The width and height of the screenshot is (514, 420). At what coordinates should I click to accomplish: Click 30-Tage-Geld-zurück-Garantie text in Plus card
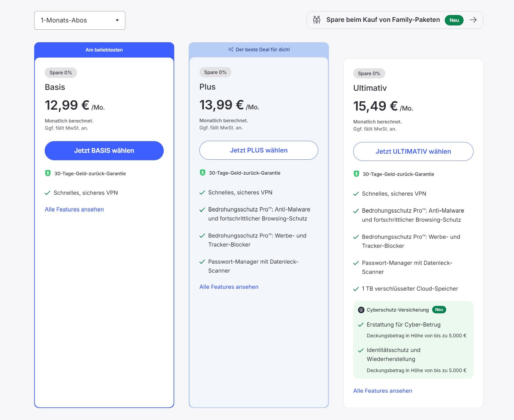tap(245, 173)
